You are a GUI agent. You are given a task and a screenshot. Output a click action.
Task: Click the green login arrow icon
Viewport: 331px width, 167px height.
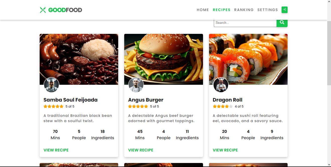[284, 10]
